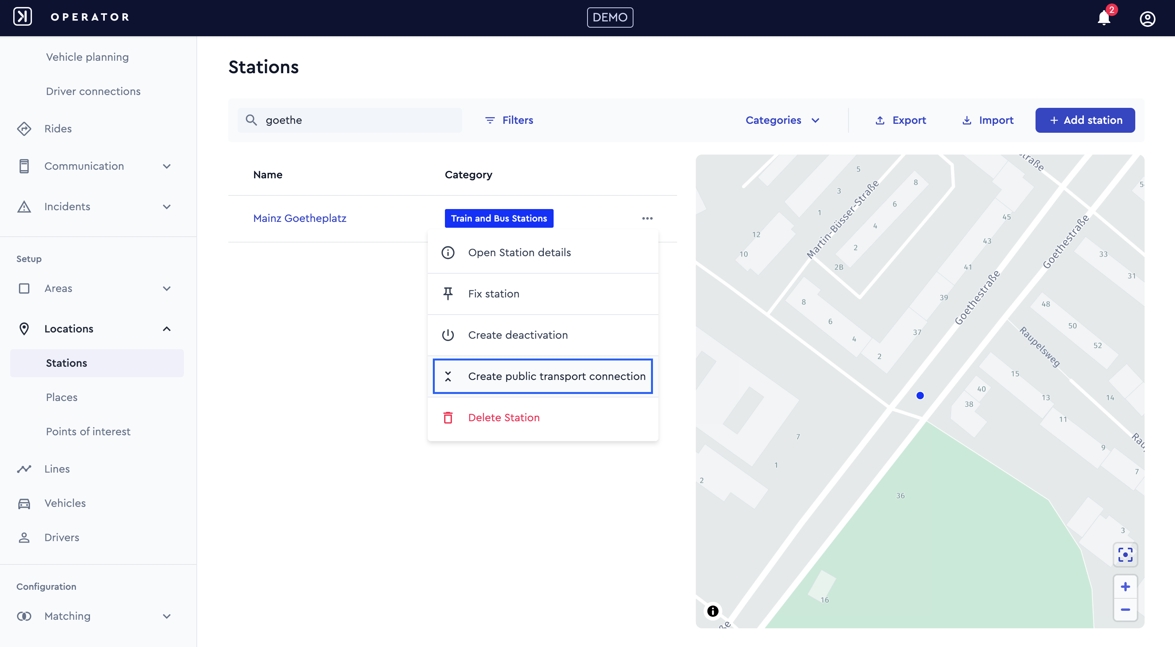The image size is (1175, 647).
Task: Click the DEMO badge
Action: click(610, 17)
